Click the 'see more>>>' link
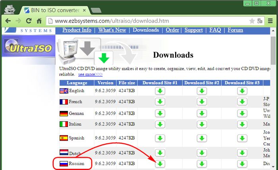This screenshot has height=170, width=278. 90,74
